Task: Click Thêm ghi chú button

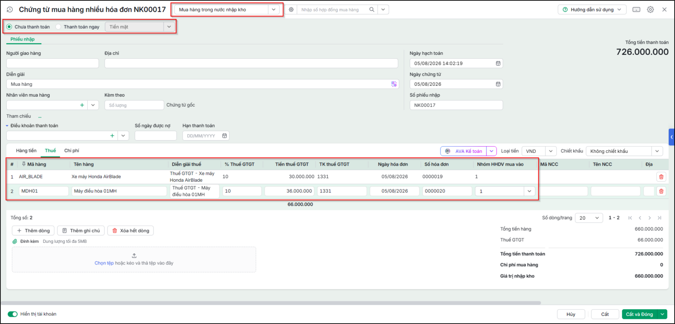Action: click(81, 231)
